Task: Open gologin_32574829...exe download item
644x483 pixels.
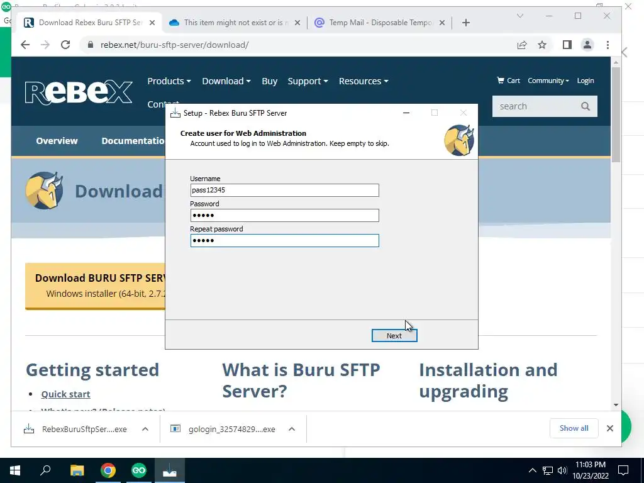Action: tap(224, 429)
